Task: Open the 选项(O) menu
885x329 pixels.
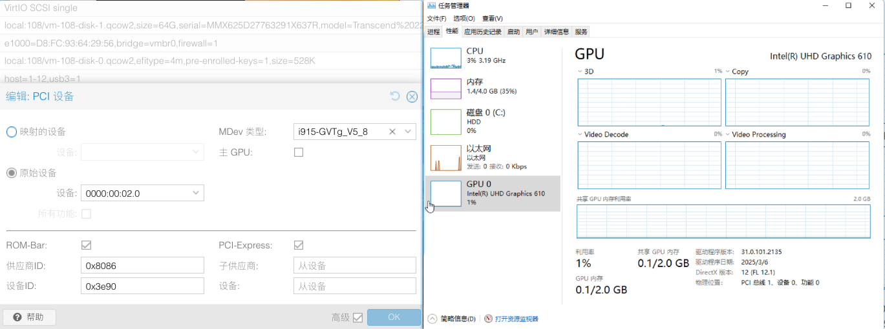Action: click(x=464, y=19)
